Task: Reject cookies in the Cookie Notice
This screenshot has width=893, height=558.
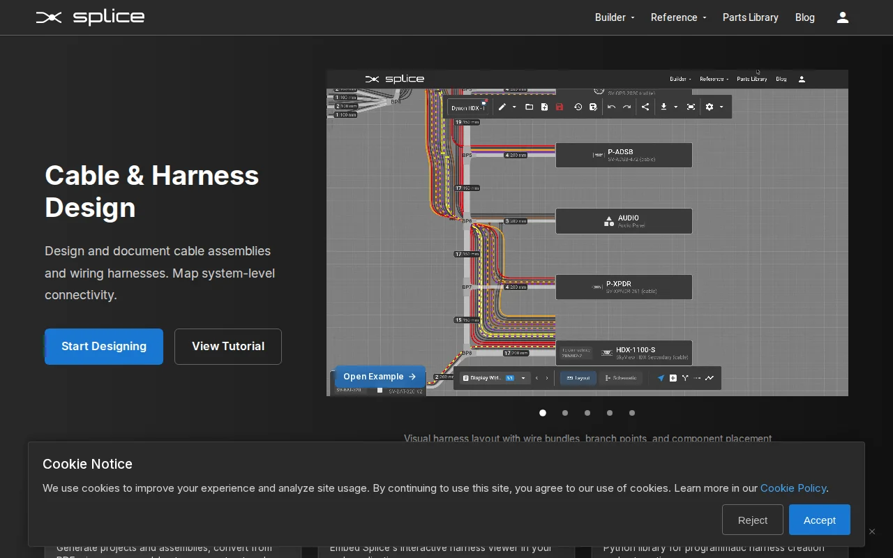Action: (x=753, y=520)
